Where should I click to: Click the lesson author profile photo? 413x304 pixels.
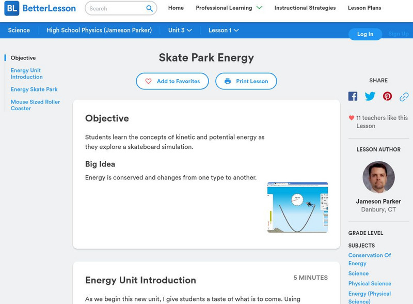378,177
